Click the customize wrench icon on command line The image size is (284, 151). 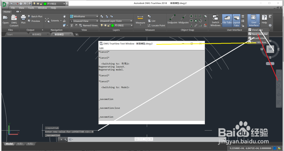[x=66, y=139]
